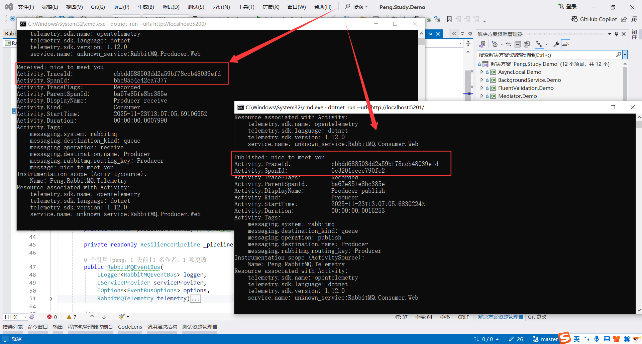Open the Git(G) menu
Screen dimensions: 642x344
98,7
